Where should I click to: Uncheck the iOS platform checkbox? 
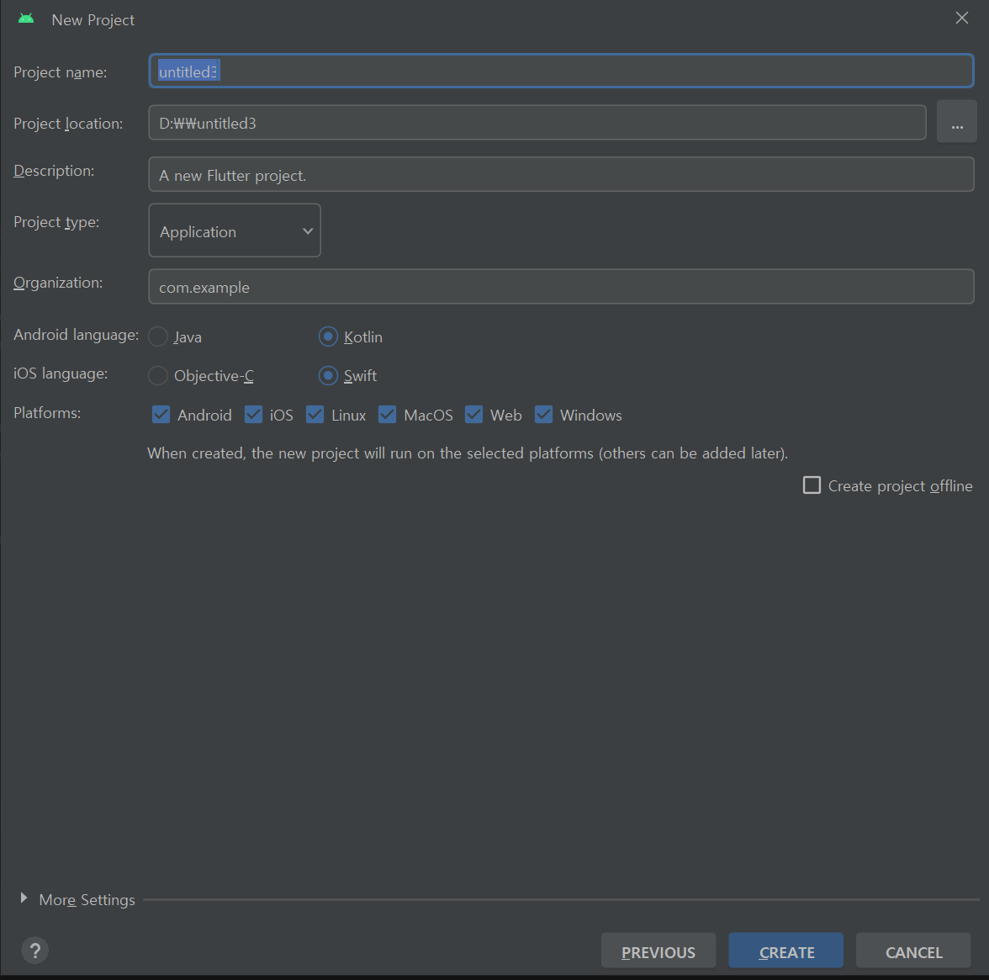[x=254, y=415]
